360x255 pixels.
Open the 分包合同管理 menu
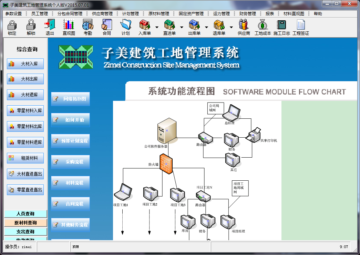[x=70, y=14]
